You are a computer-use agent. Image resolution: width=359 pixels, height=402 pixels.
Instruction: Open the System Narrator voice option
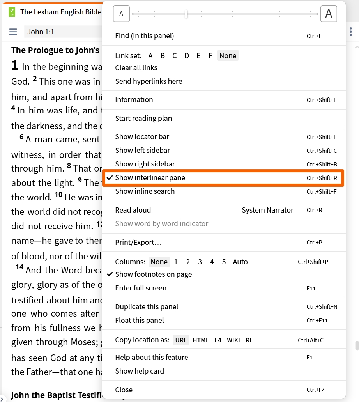point(267,210)
